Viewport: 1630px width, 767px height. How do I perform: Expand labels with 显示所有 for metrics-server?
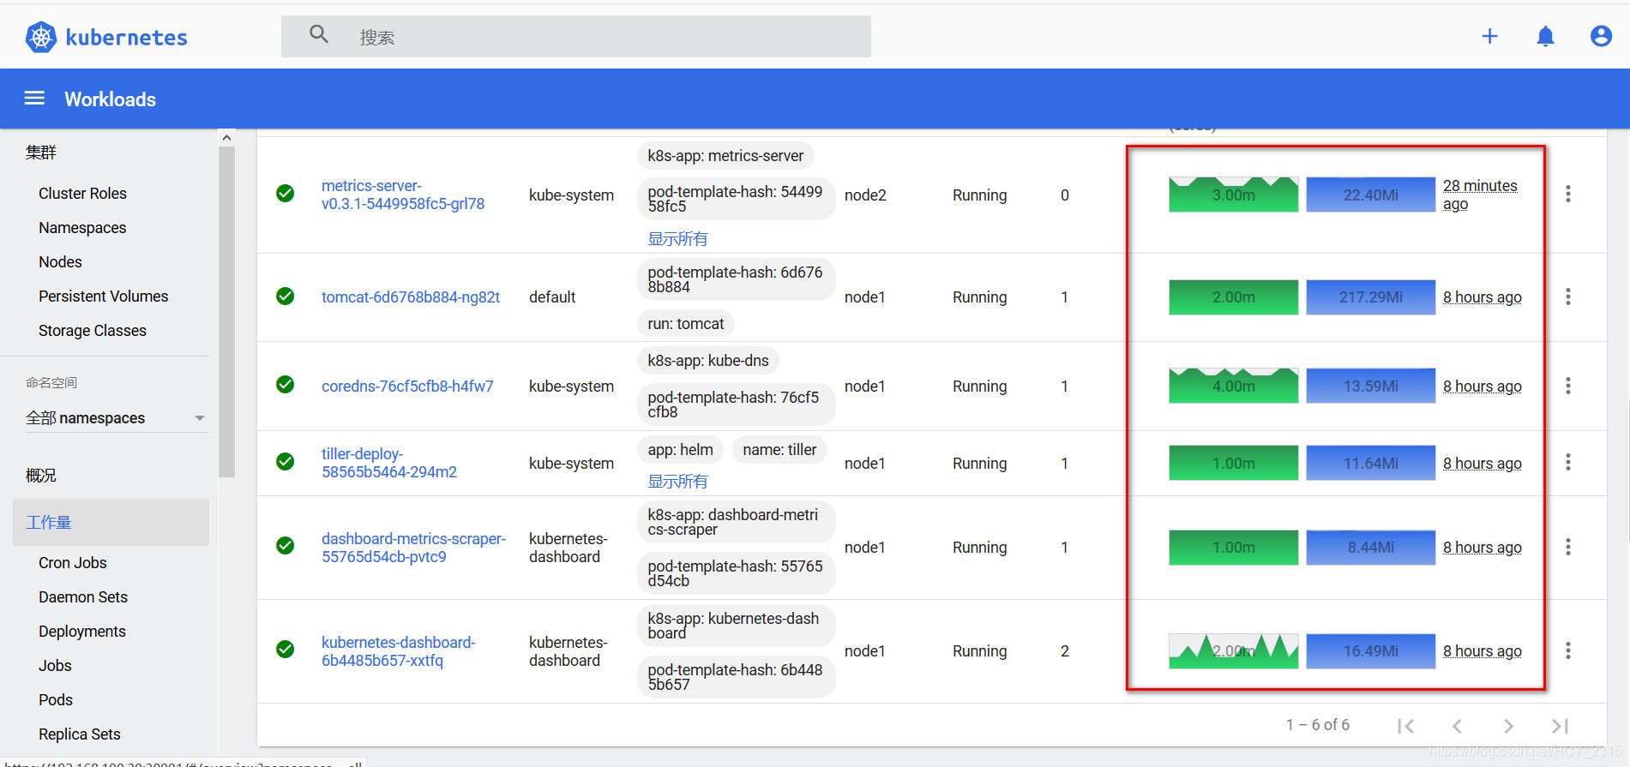tap(677, 239)
